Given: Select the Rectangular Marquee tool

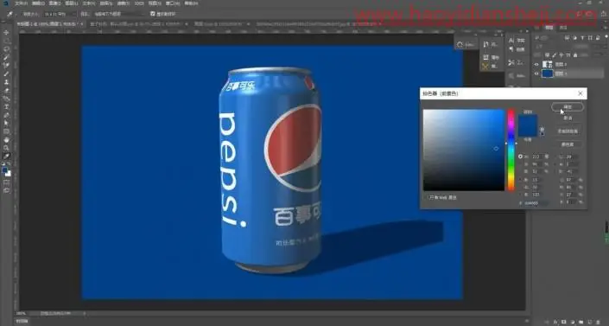Looking at the screenshot, I should click(6, 41).
